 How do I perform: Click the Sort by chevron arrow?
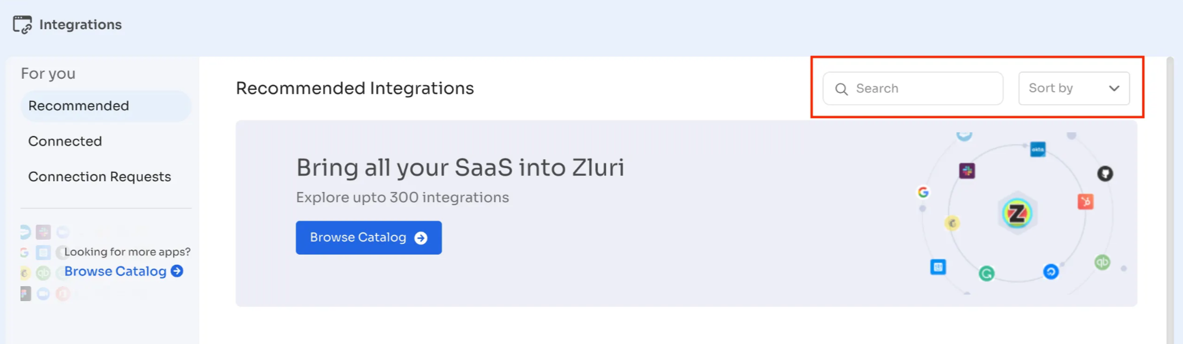(1114, 88)
